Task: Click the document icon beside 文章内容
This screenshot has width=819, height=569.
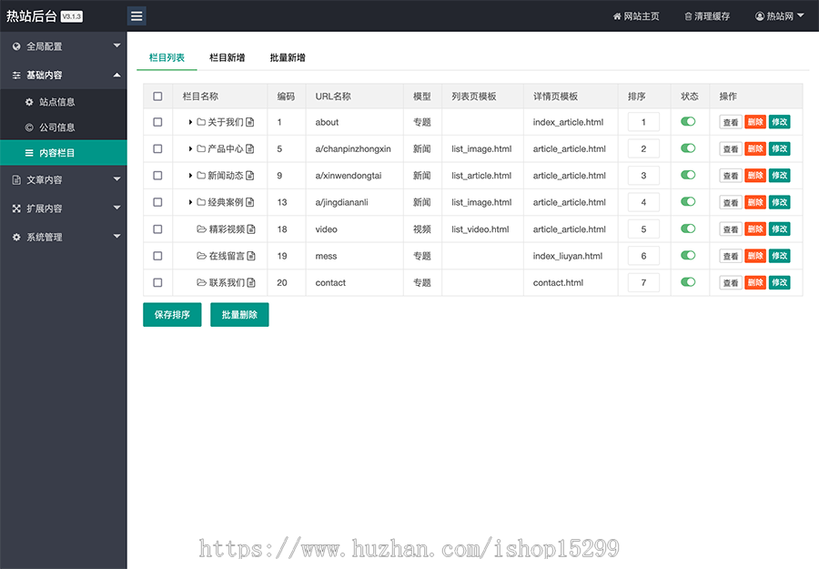Action: pyautogui.click(x=16, y=179)
